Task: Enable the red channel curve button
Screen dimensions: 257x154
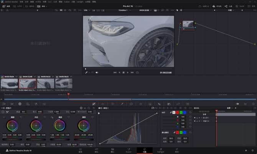Action: pyautogui.click(x=178, y=112)
